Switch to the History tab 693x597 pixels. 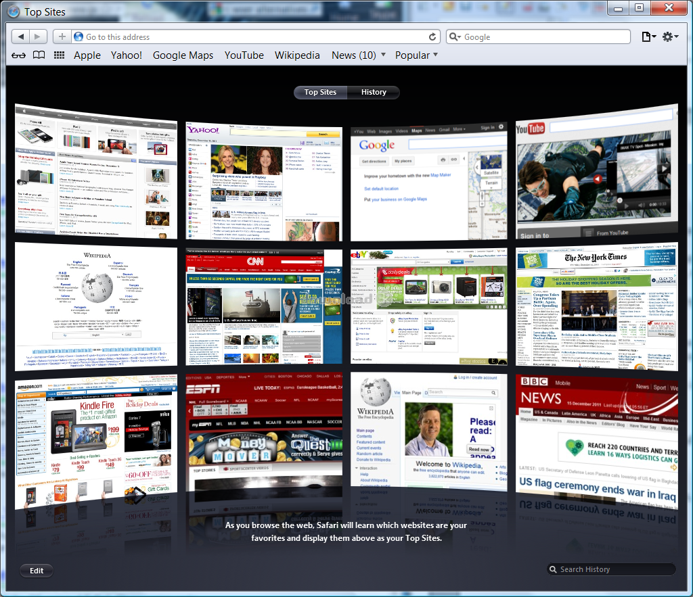click(x=374, y=92)
